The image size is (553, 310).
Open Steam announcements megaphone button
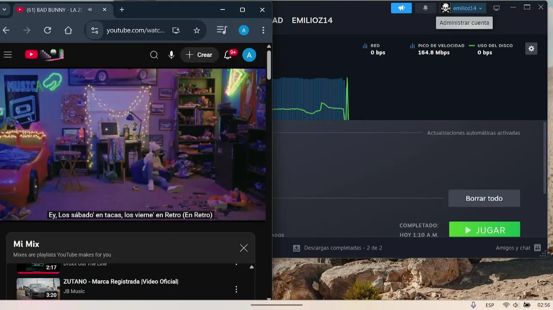(401, 8)
